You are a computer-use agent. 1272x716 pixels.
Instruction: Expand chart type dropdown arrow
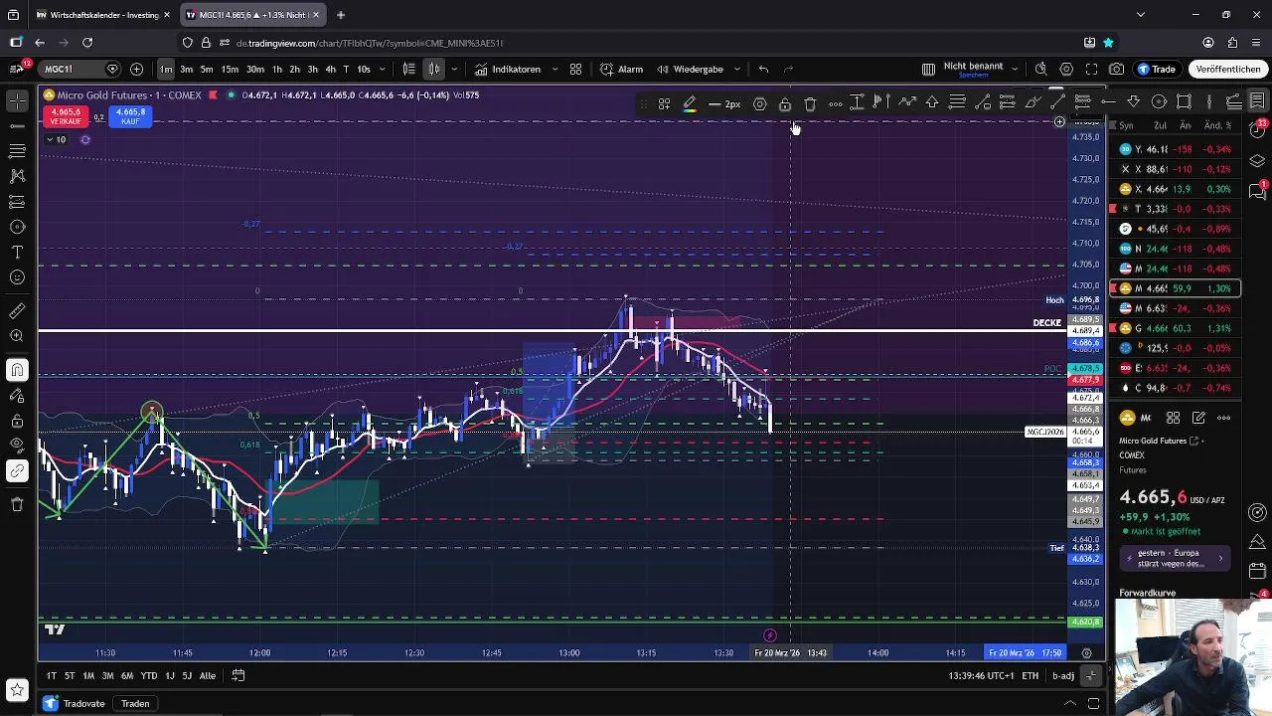coord(454,69)
